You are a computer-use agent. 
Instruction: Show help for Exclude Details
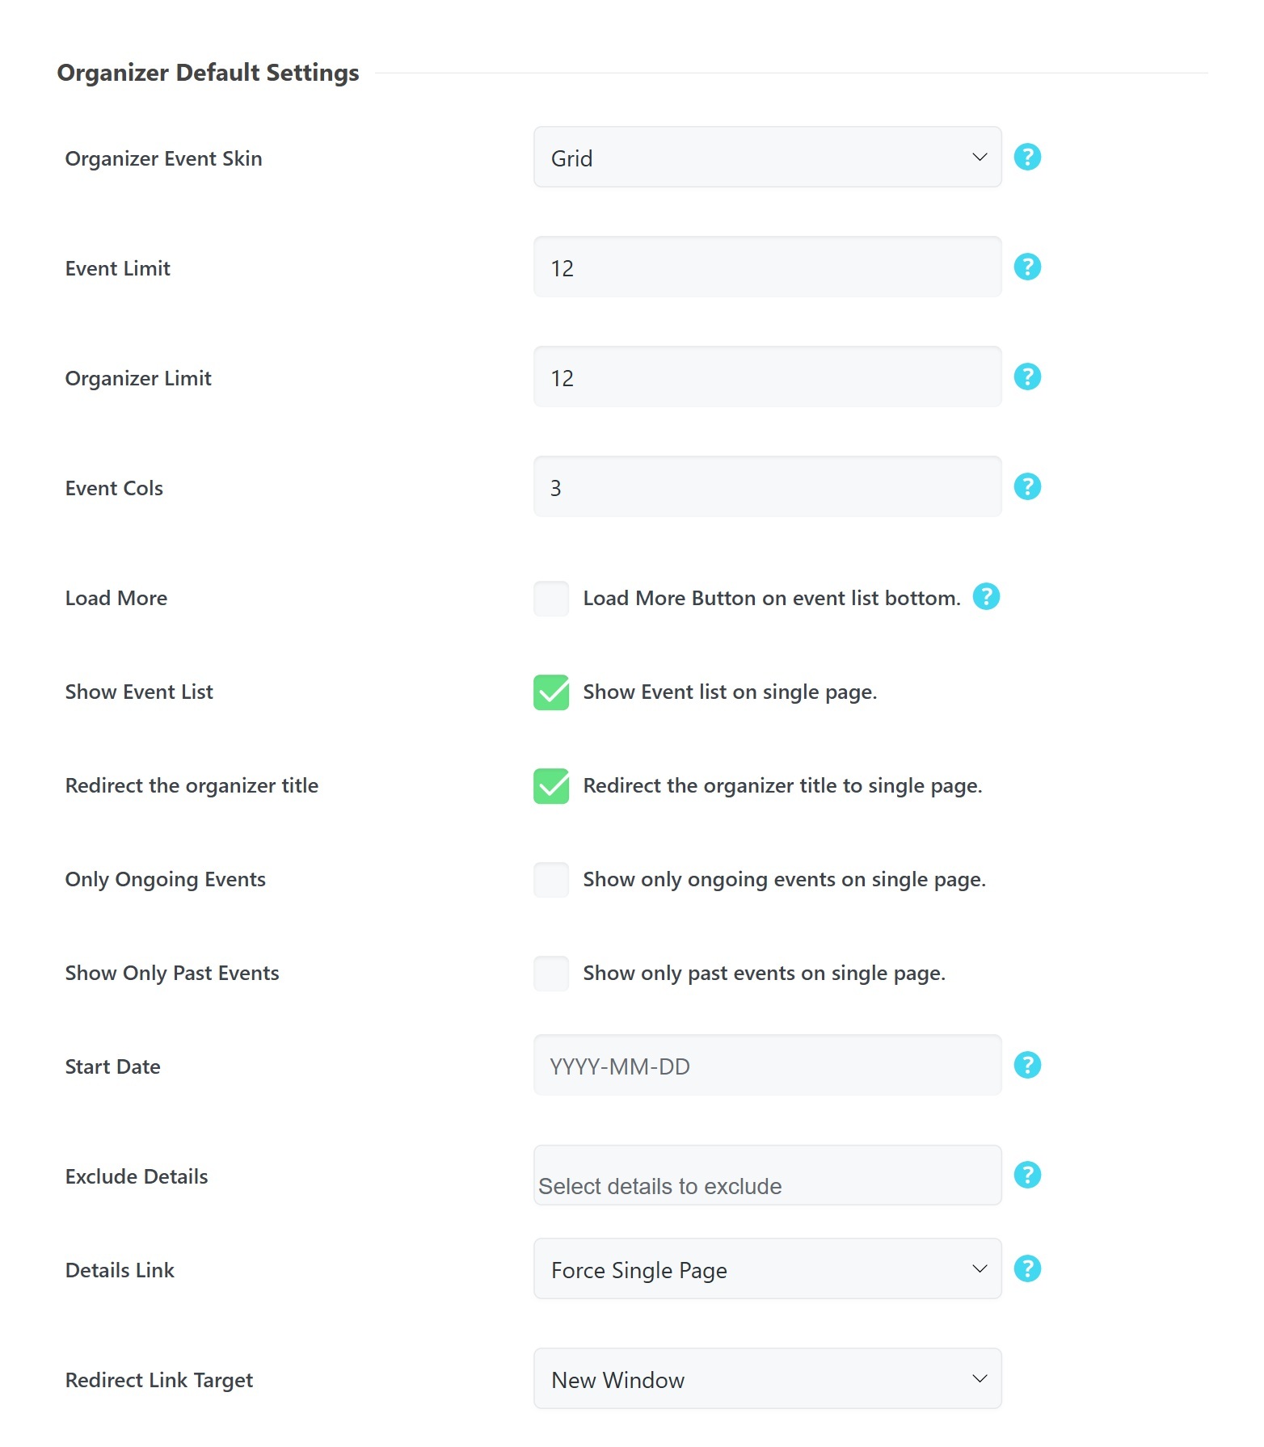coord(1027,1175)
